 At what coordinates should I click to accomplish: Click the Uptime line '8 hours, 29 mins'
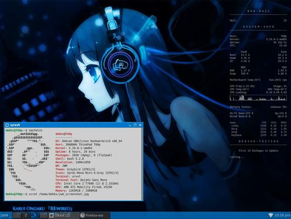coord(75,152)
